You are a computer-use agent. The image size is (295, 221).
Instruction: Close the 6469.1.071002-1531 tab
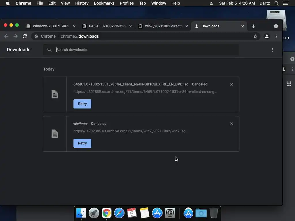point(131,26)
